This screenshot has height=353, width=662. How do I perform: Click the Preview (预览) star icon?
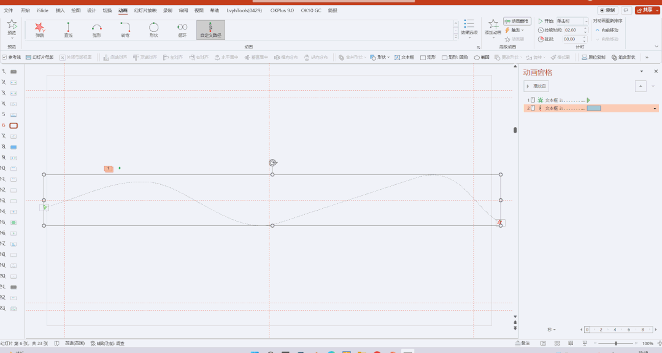coord(12,25)
